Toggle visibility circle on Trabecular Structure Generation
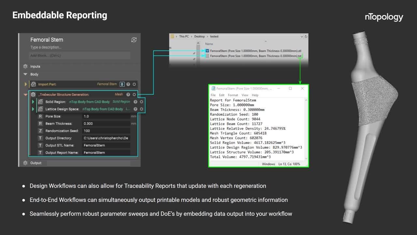Viewport: 417px width, 235px height. click(134, 94)
